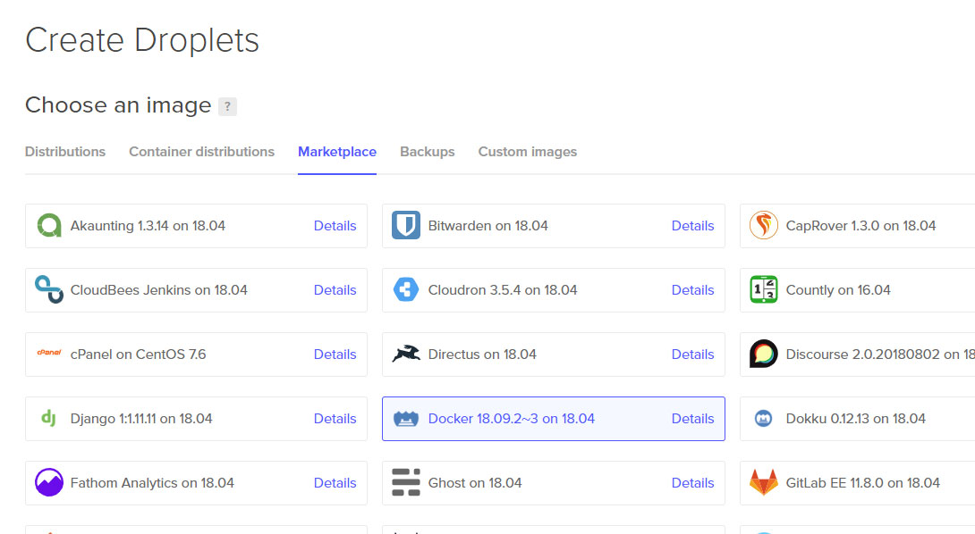Click the CloudBees Jenkins logo icon

(49, 290)
